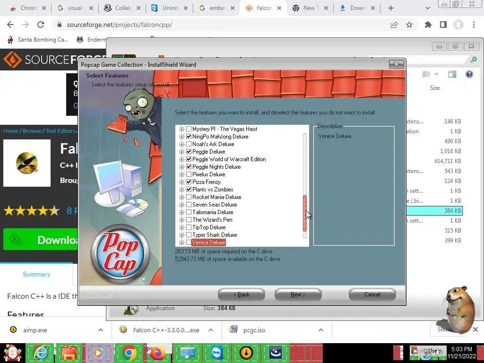The image size is (484, 363).
Task: Open Chrome three-dot menu
Action: 474,25
